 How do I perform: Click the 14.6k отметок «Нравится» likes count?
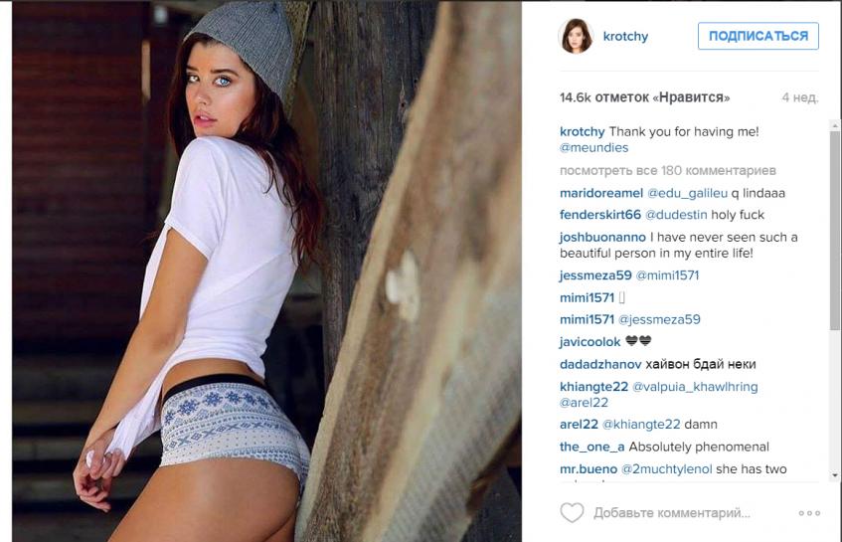[x=644, y=97]
